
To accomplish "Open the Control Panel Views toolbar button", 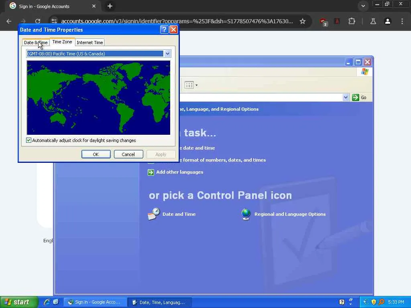I will pos(191,85).
